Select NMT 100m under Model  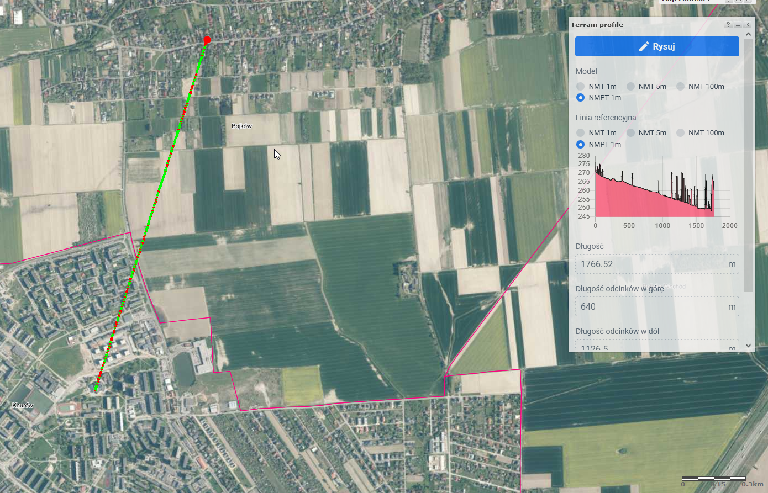click(680, 86)
